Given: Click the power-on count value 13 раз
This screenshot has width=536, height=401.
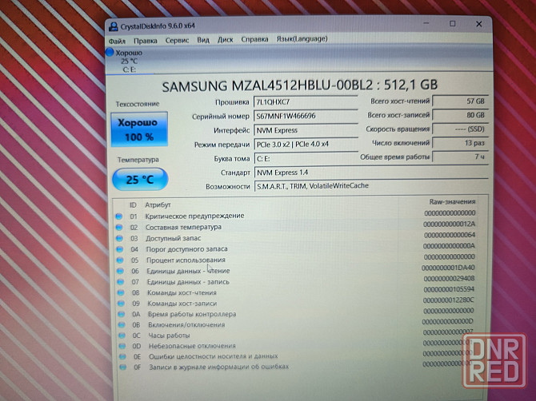Looking at the screenshot, I should [x=460, y=143].
